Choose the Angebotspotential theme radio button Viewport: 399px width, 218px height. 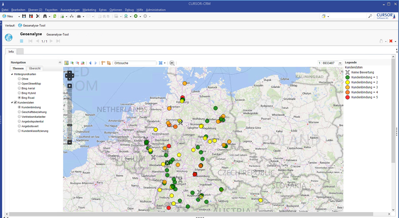click(x=20, y=121)
